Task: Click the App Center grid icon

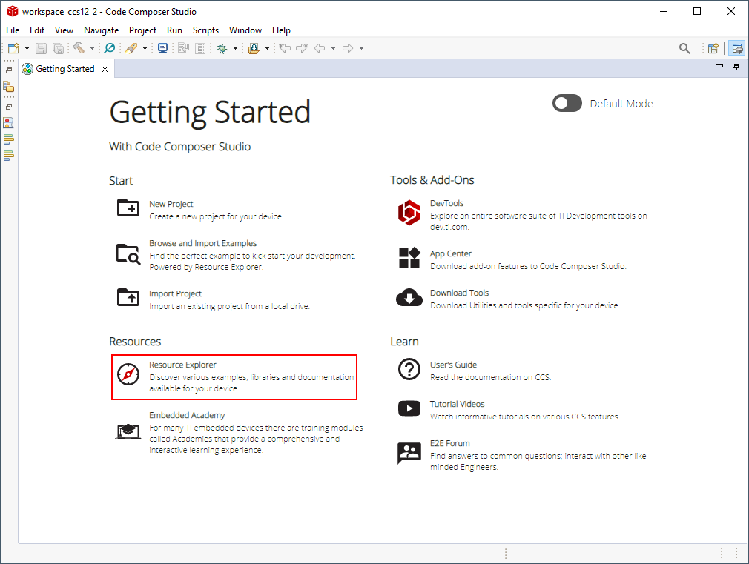Action: [x=409, y=258]
